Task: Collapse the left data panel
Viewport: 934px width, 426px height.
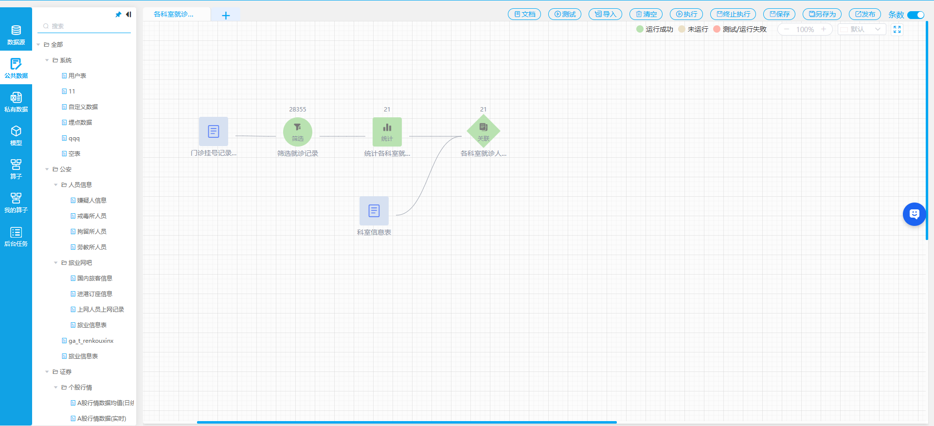Action: tap(128, 15)
